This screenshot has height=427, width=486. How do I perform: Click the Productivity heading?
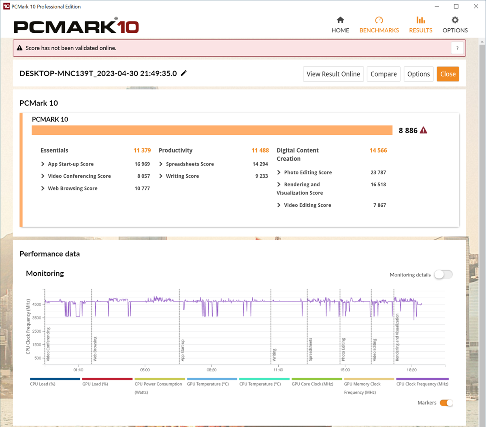pos(175,150)
